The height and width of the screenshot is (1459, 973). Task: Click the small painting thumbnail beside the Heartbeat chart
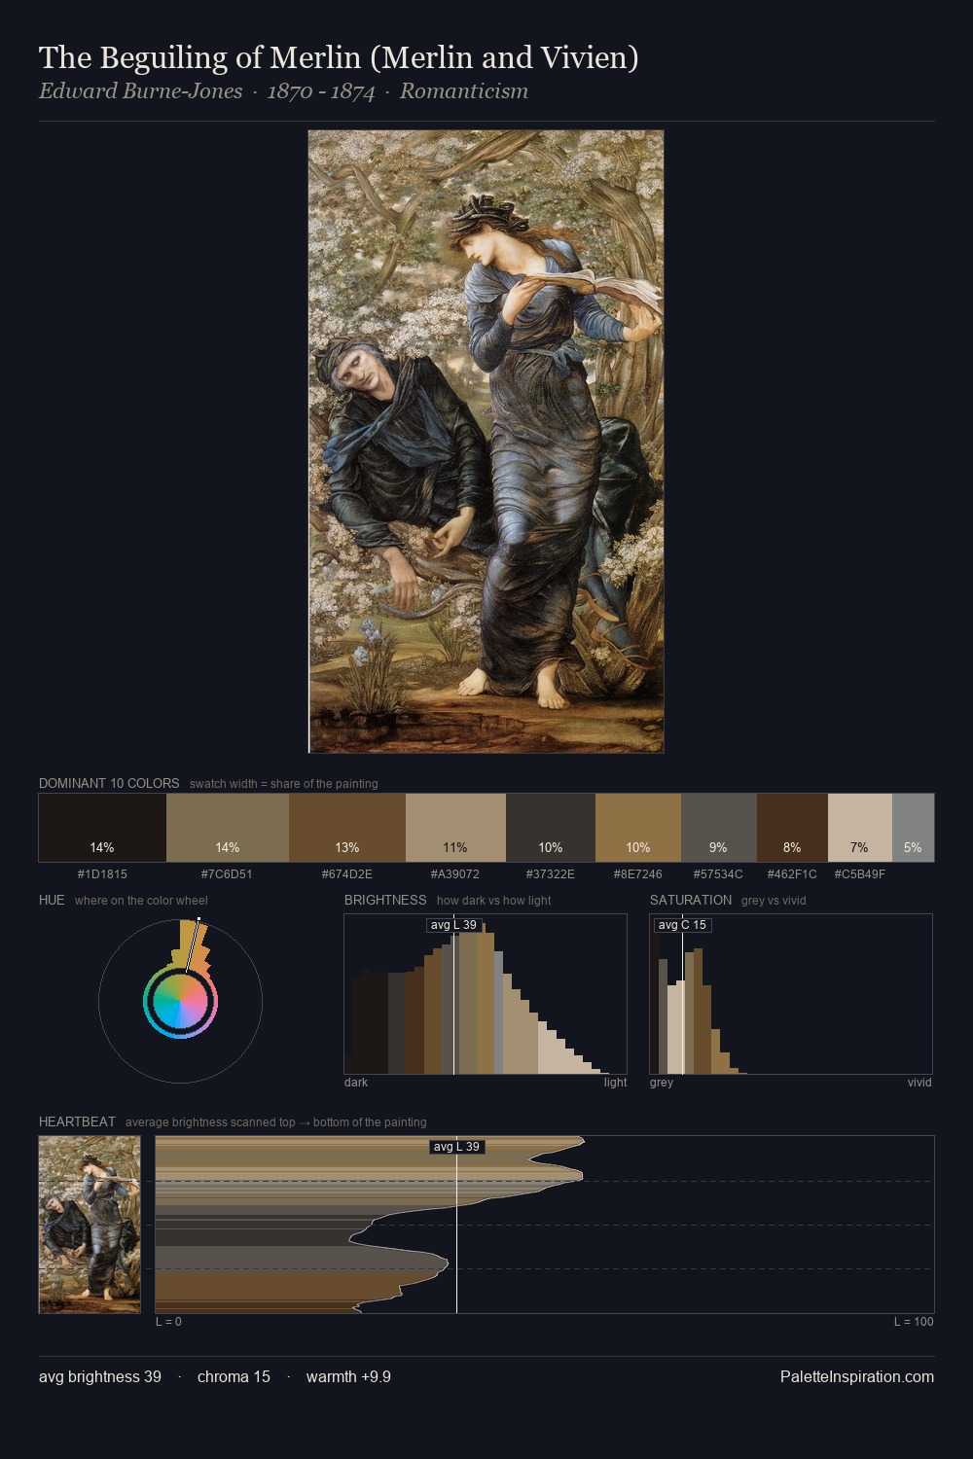pyautogui.click(x=90, y=1225)
